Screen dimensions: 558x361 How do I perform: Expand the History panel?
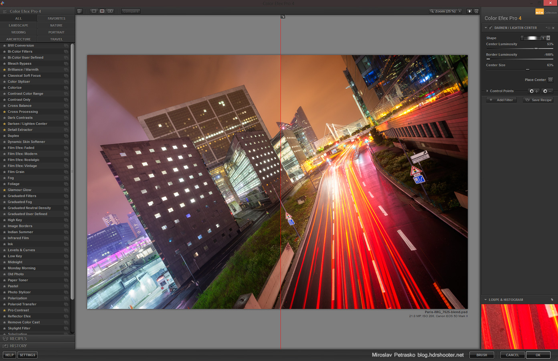pos(37,346)
